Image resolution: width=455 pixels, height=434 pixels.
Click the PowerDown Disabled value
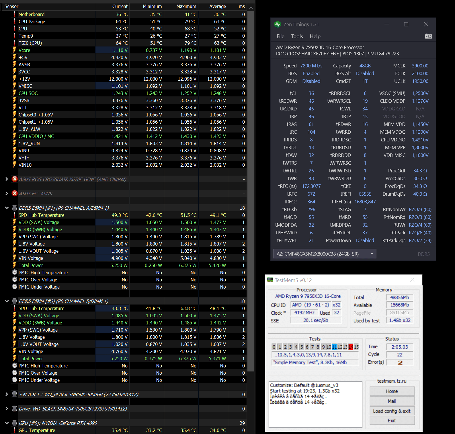point(365,240)
